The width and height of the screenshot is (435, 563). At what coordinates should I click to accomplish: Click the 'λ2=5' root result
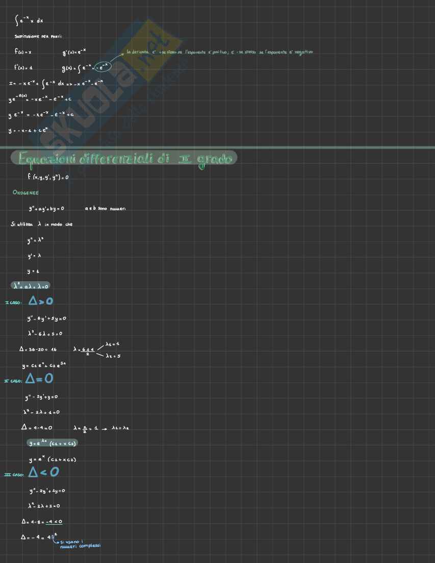tap(113, 356)
